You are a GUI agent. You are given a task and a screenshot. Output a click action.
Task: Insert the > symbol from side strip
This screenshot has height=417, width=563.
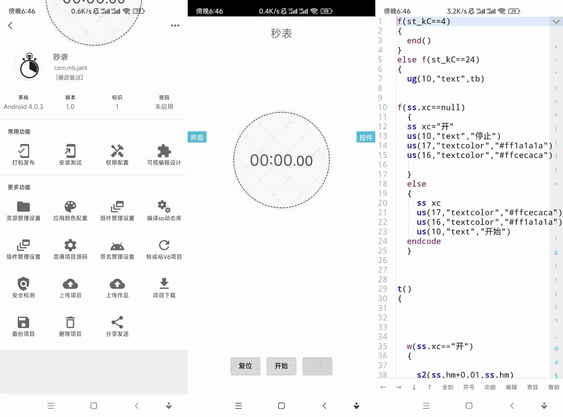tap(556, 115)
